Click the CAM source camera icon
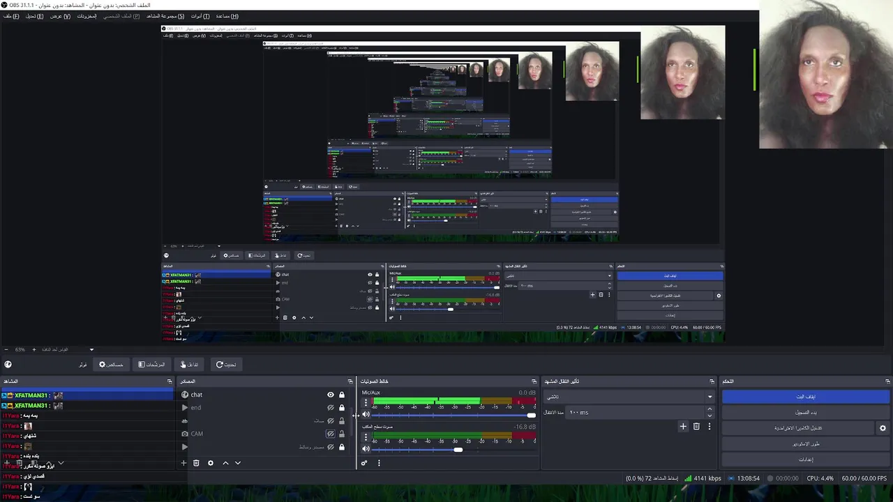The width and height of the screenshot is (893, 502). [185, 434]
